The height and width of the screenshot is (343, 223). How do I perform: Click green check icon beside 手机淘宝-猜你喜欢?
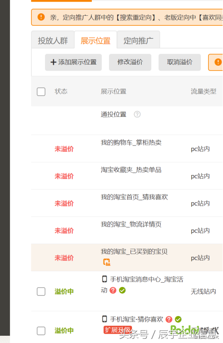(x=178, y=319)
